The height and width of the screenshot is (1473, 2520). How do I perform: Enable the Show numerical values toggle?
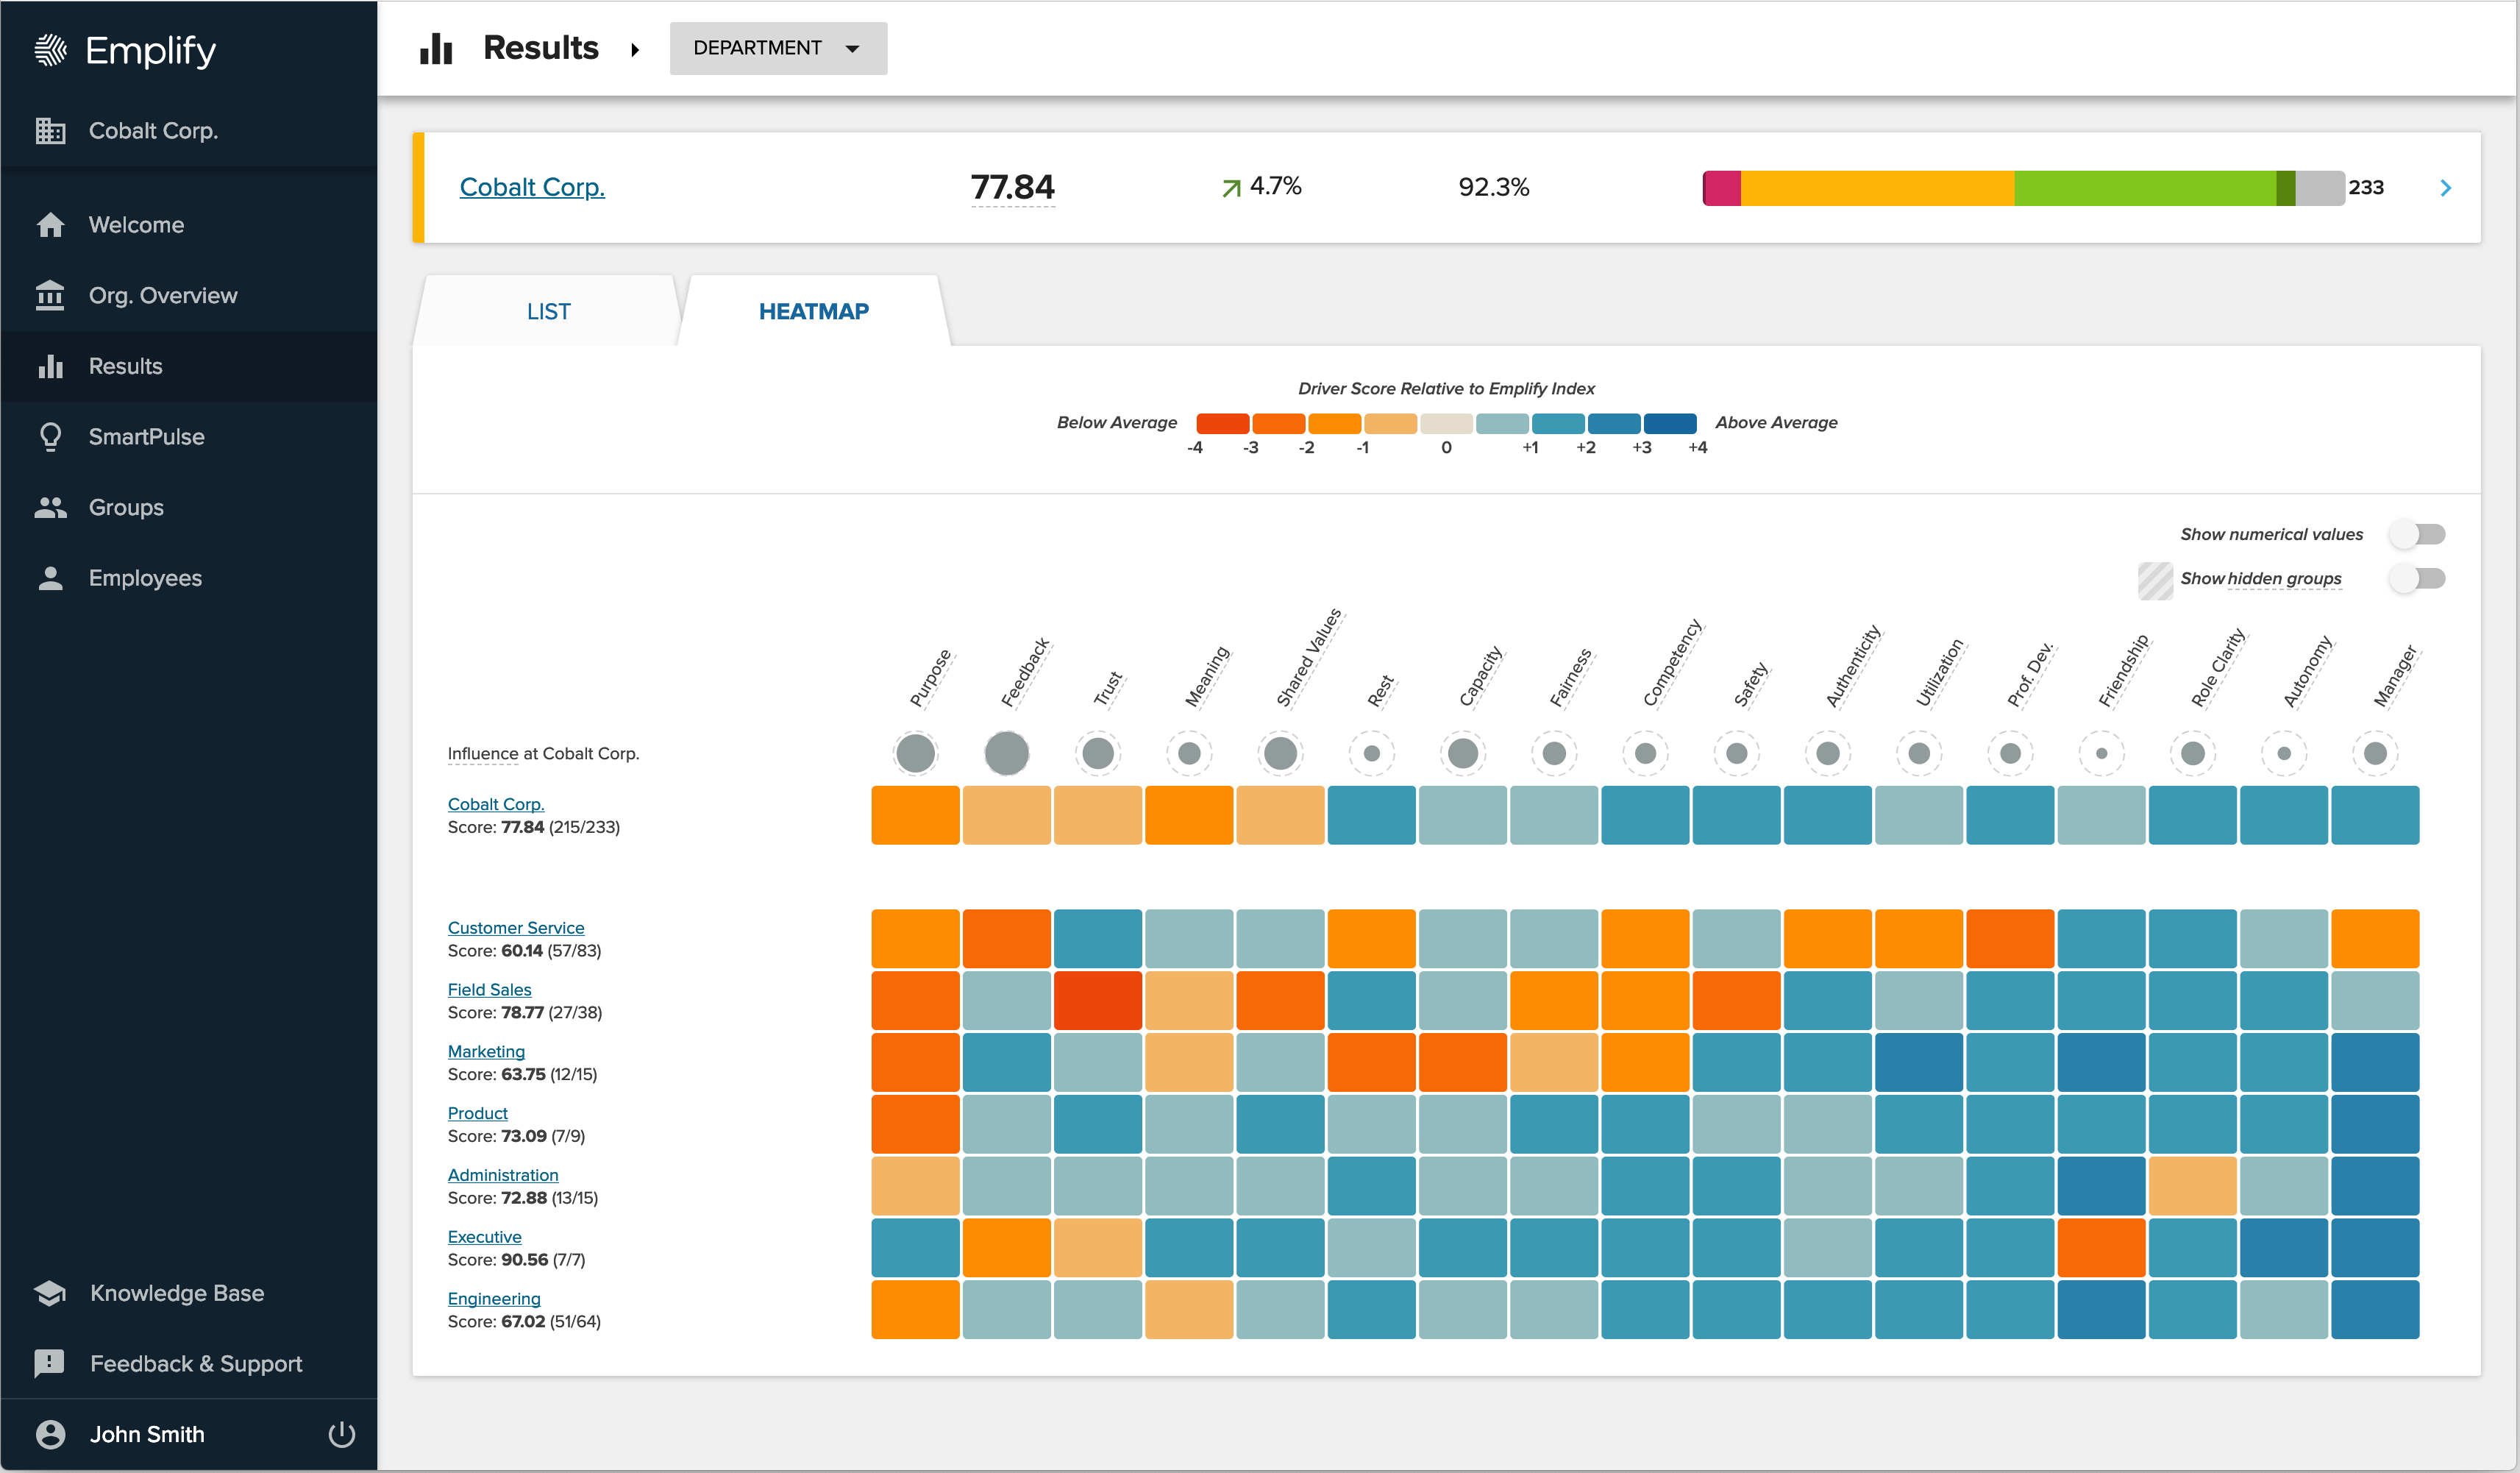2416,534
